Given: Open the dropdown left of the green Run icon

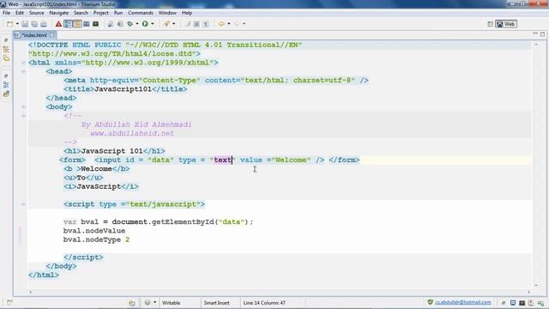Looking at the screenshot, I should (137, 24).
